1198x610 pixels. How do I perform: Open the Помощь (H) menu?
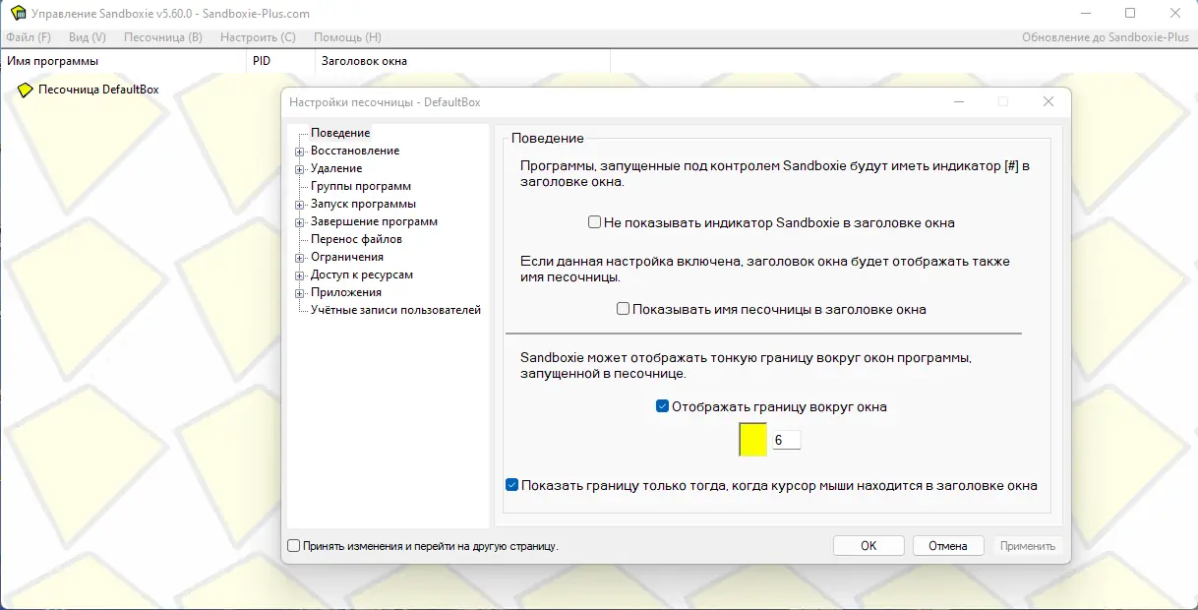[x=347, y=37]
